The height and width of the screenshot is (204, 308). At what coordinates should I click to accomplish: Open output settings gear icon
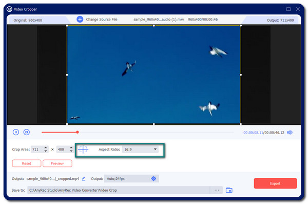153,179
